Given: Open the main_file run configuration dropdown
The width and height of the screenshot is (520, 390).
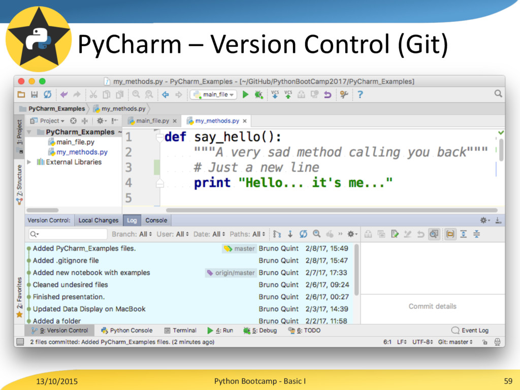Looking at the screenshot, I should [214, 94].
